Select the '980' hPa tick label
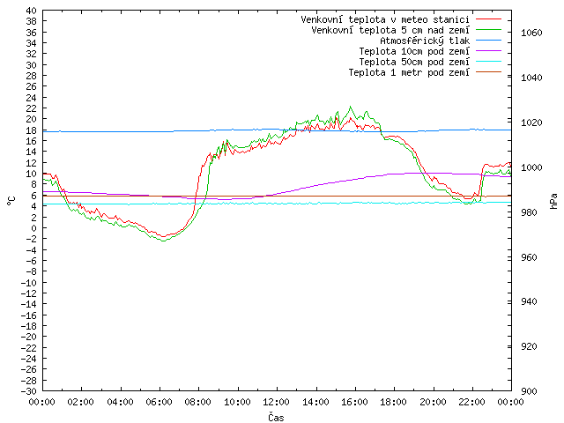The height and width of the screenshot is (423, 564). (529, 212)
